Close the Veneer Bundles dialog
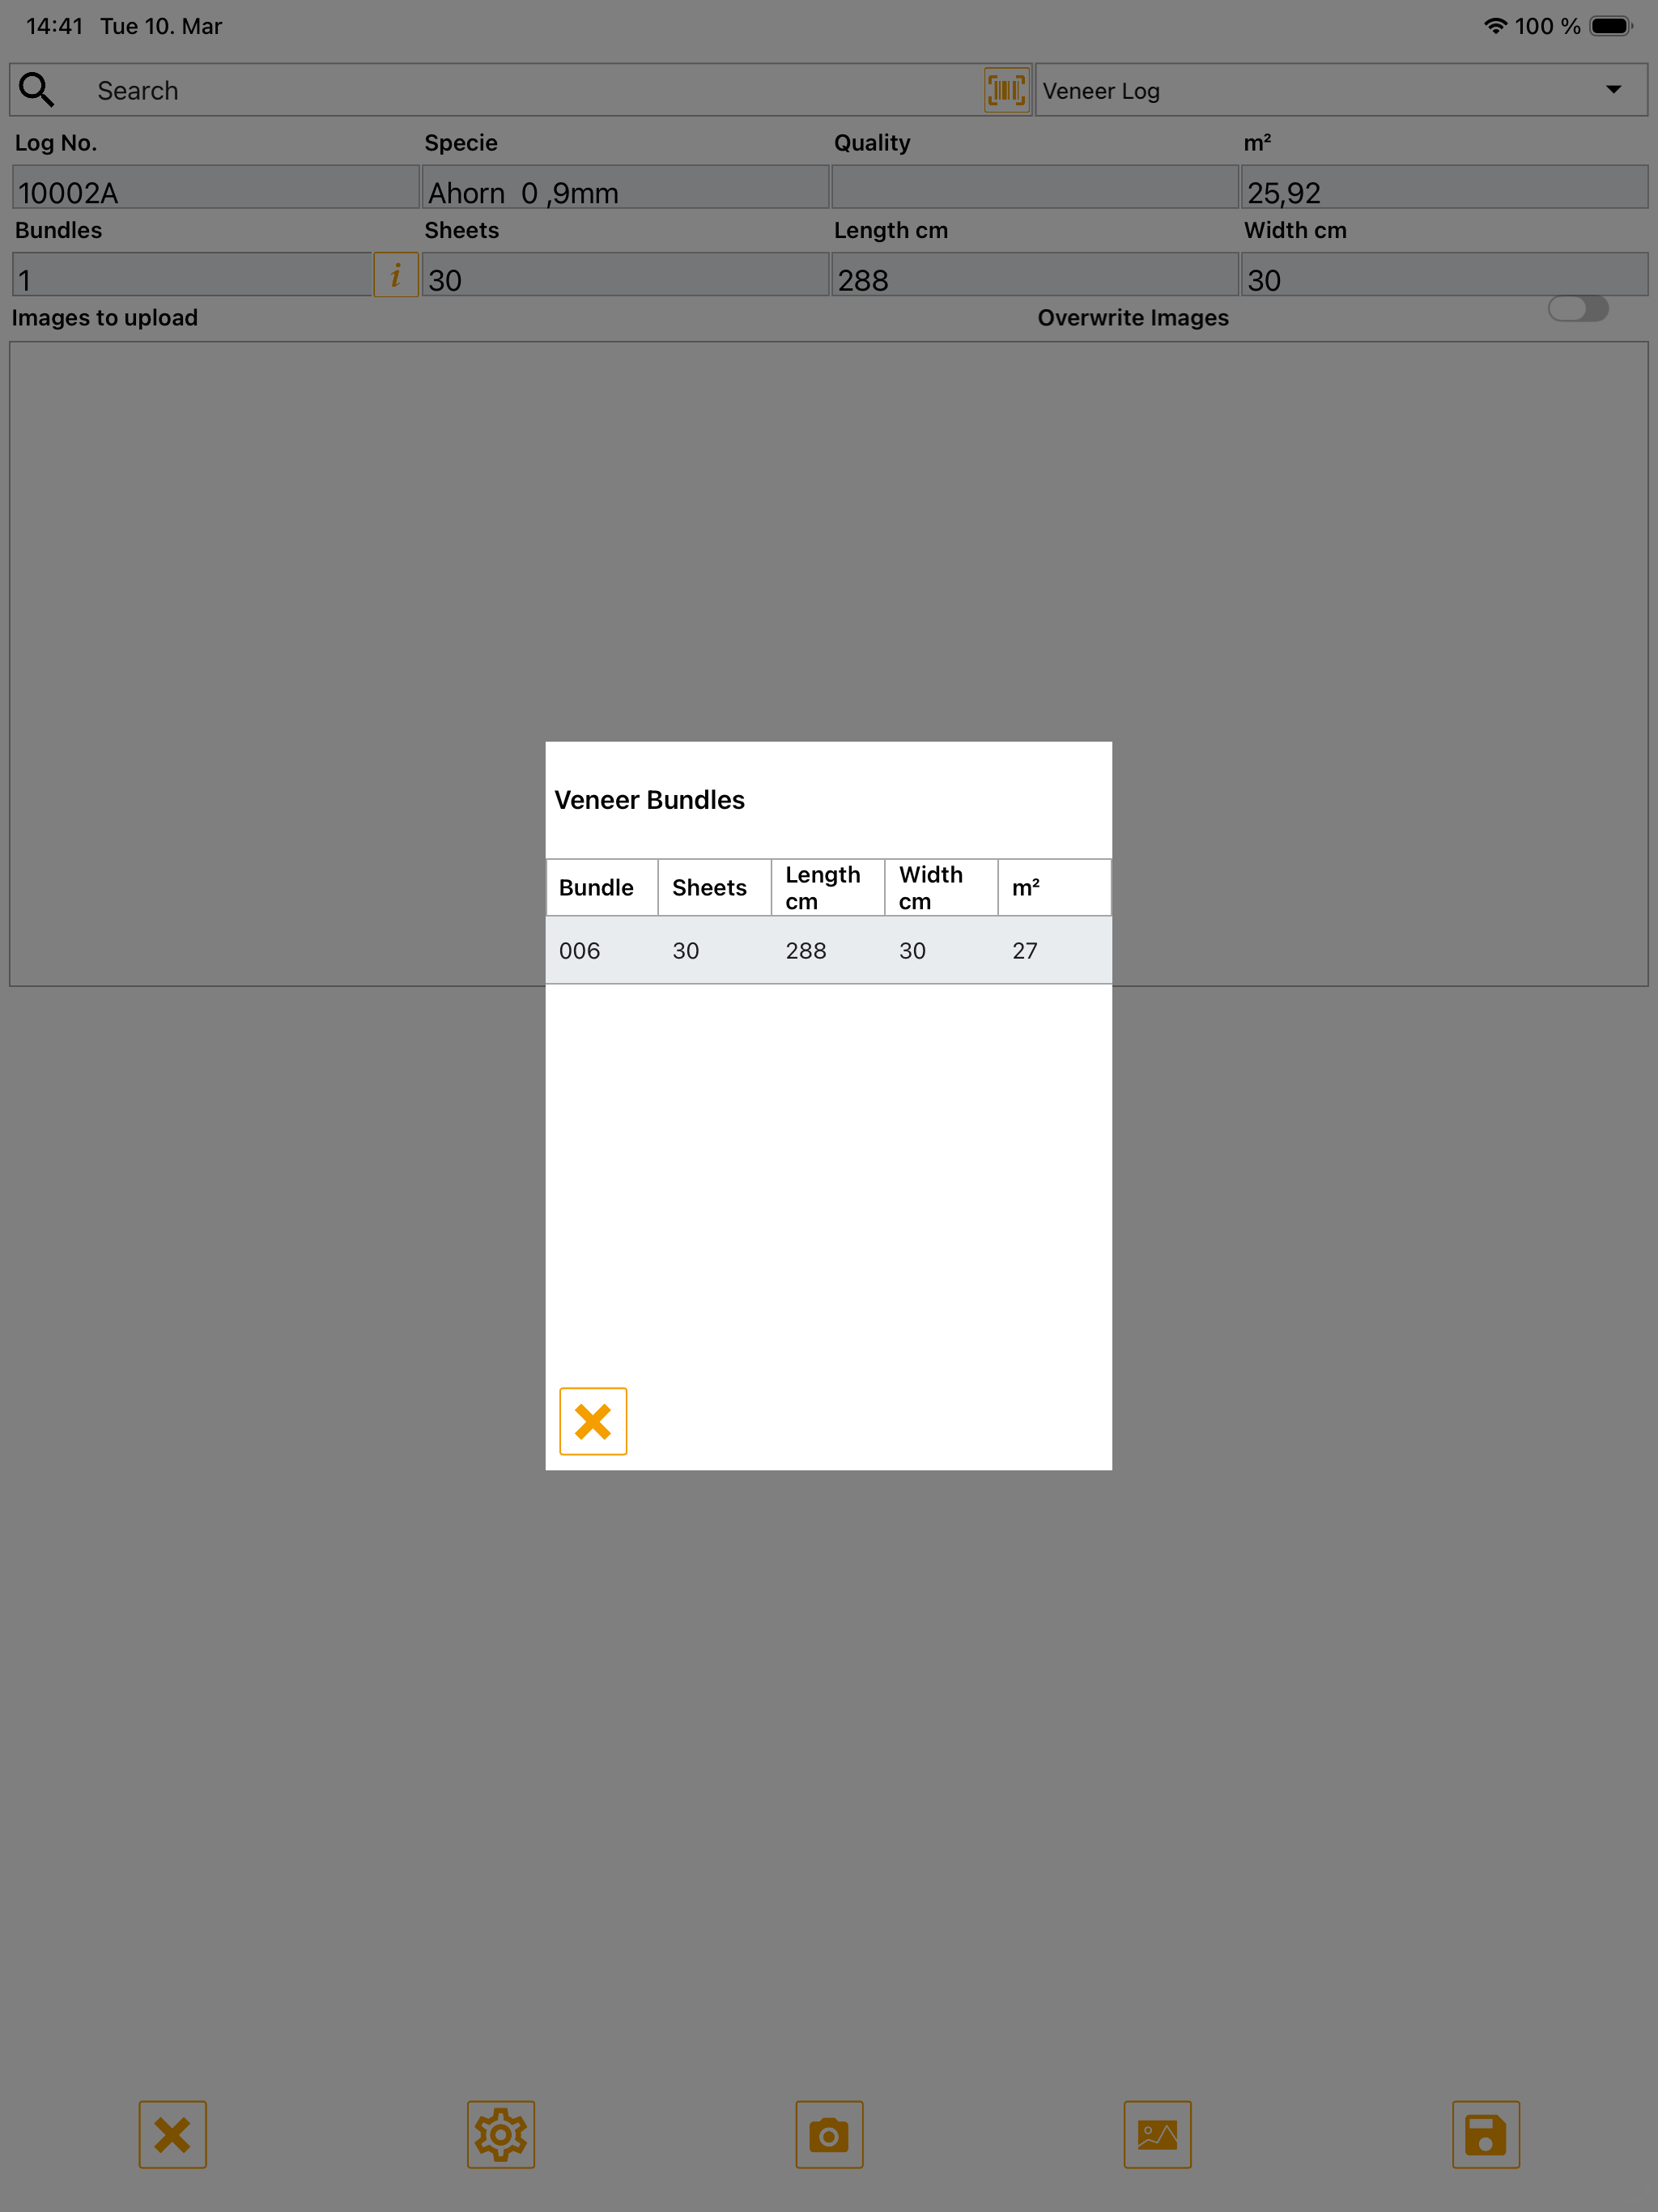Viewport: 1658px width, 2212px height. click(593, 1421)
